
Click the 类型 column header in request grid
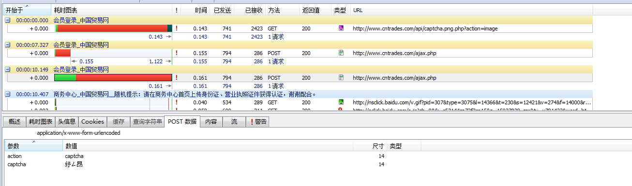tap(341, 10)
